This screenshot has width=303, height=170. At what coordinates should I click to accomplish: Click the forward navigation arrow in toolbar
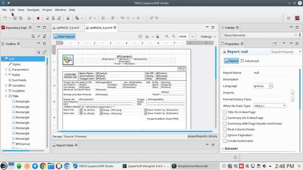tap(138, 18)
